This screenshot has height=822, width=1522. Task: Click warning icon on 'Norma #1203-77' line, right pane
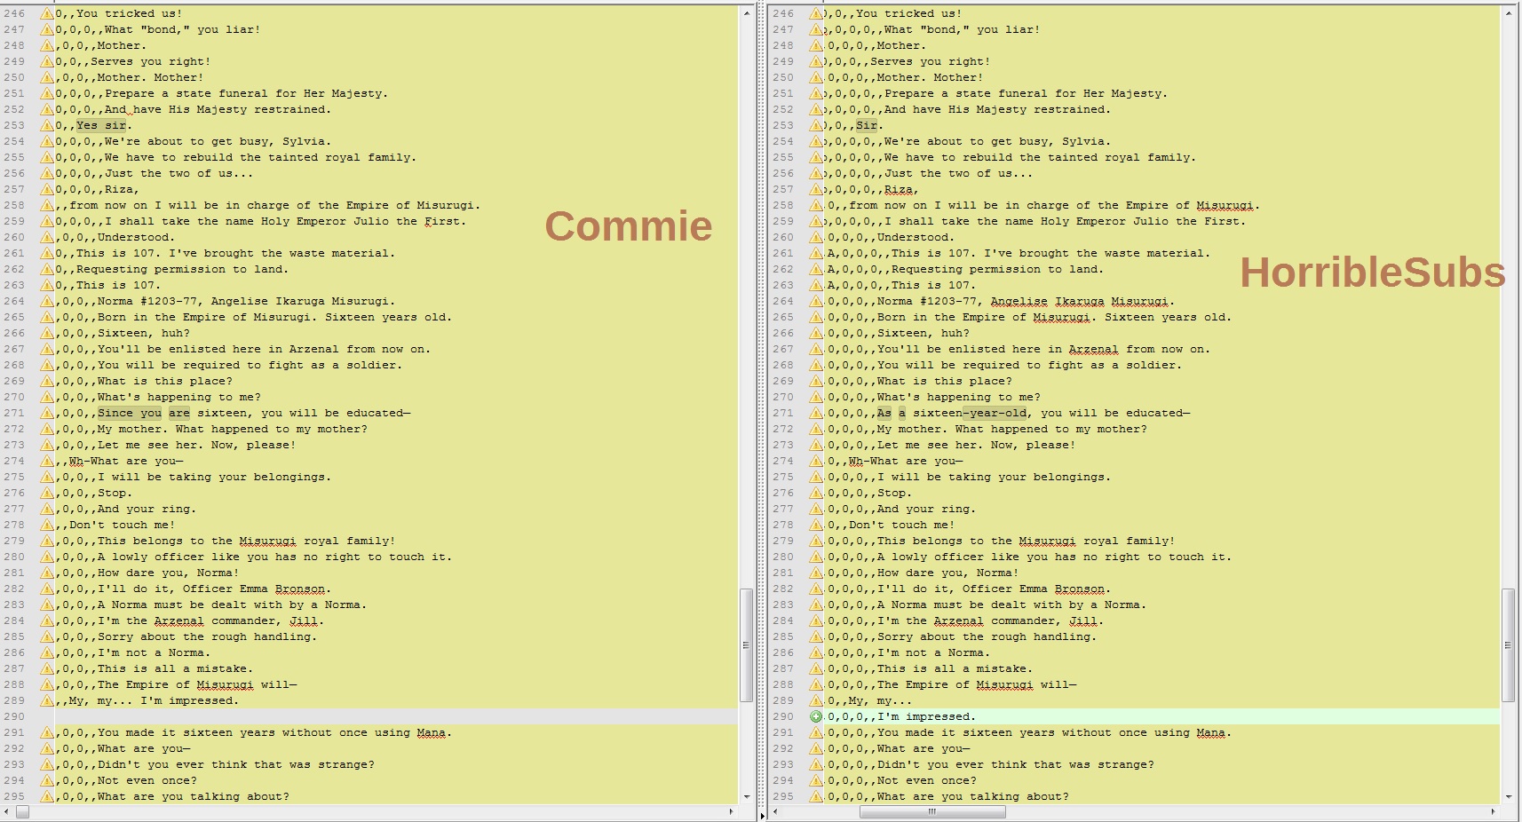[816, 301]
